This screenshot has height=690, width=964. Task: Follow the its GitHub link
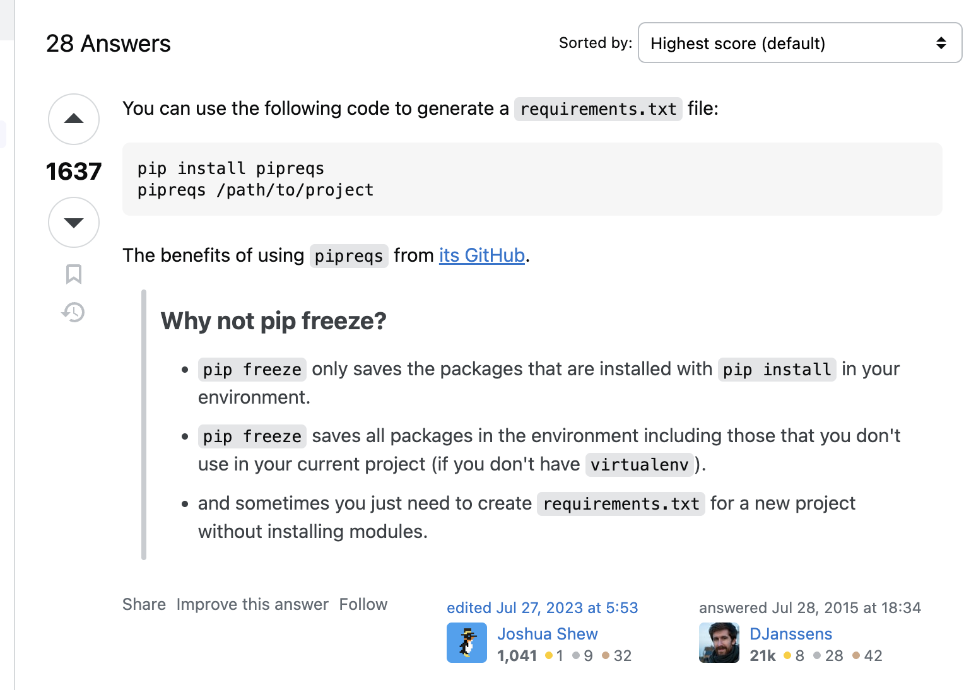click(482, 255)
